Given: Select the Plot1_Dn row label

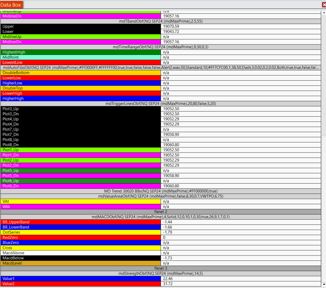Looking at the screenshot, I should coord(81,155).
